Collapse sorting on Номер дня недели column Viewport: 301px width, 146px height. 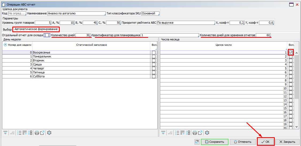coord(5,45)
